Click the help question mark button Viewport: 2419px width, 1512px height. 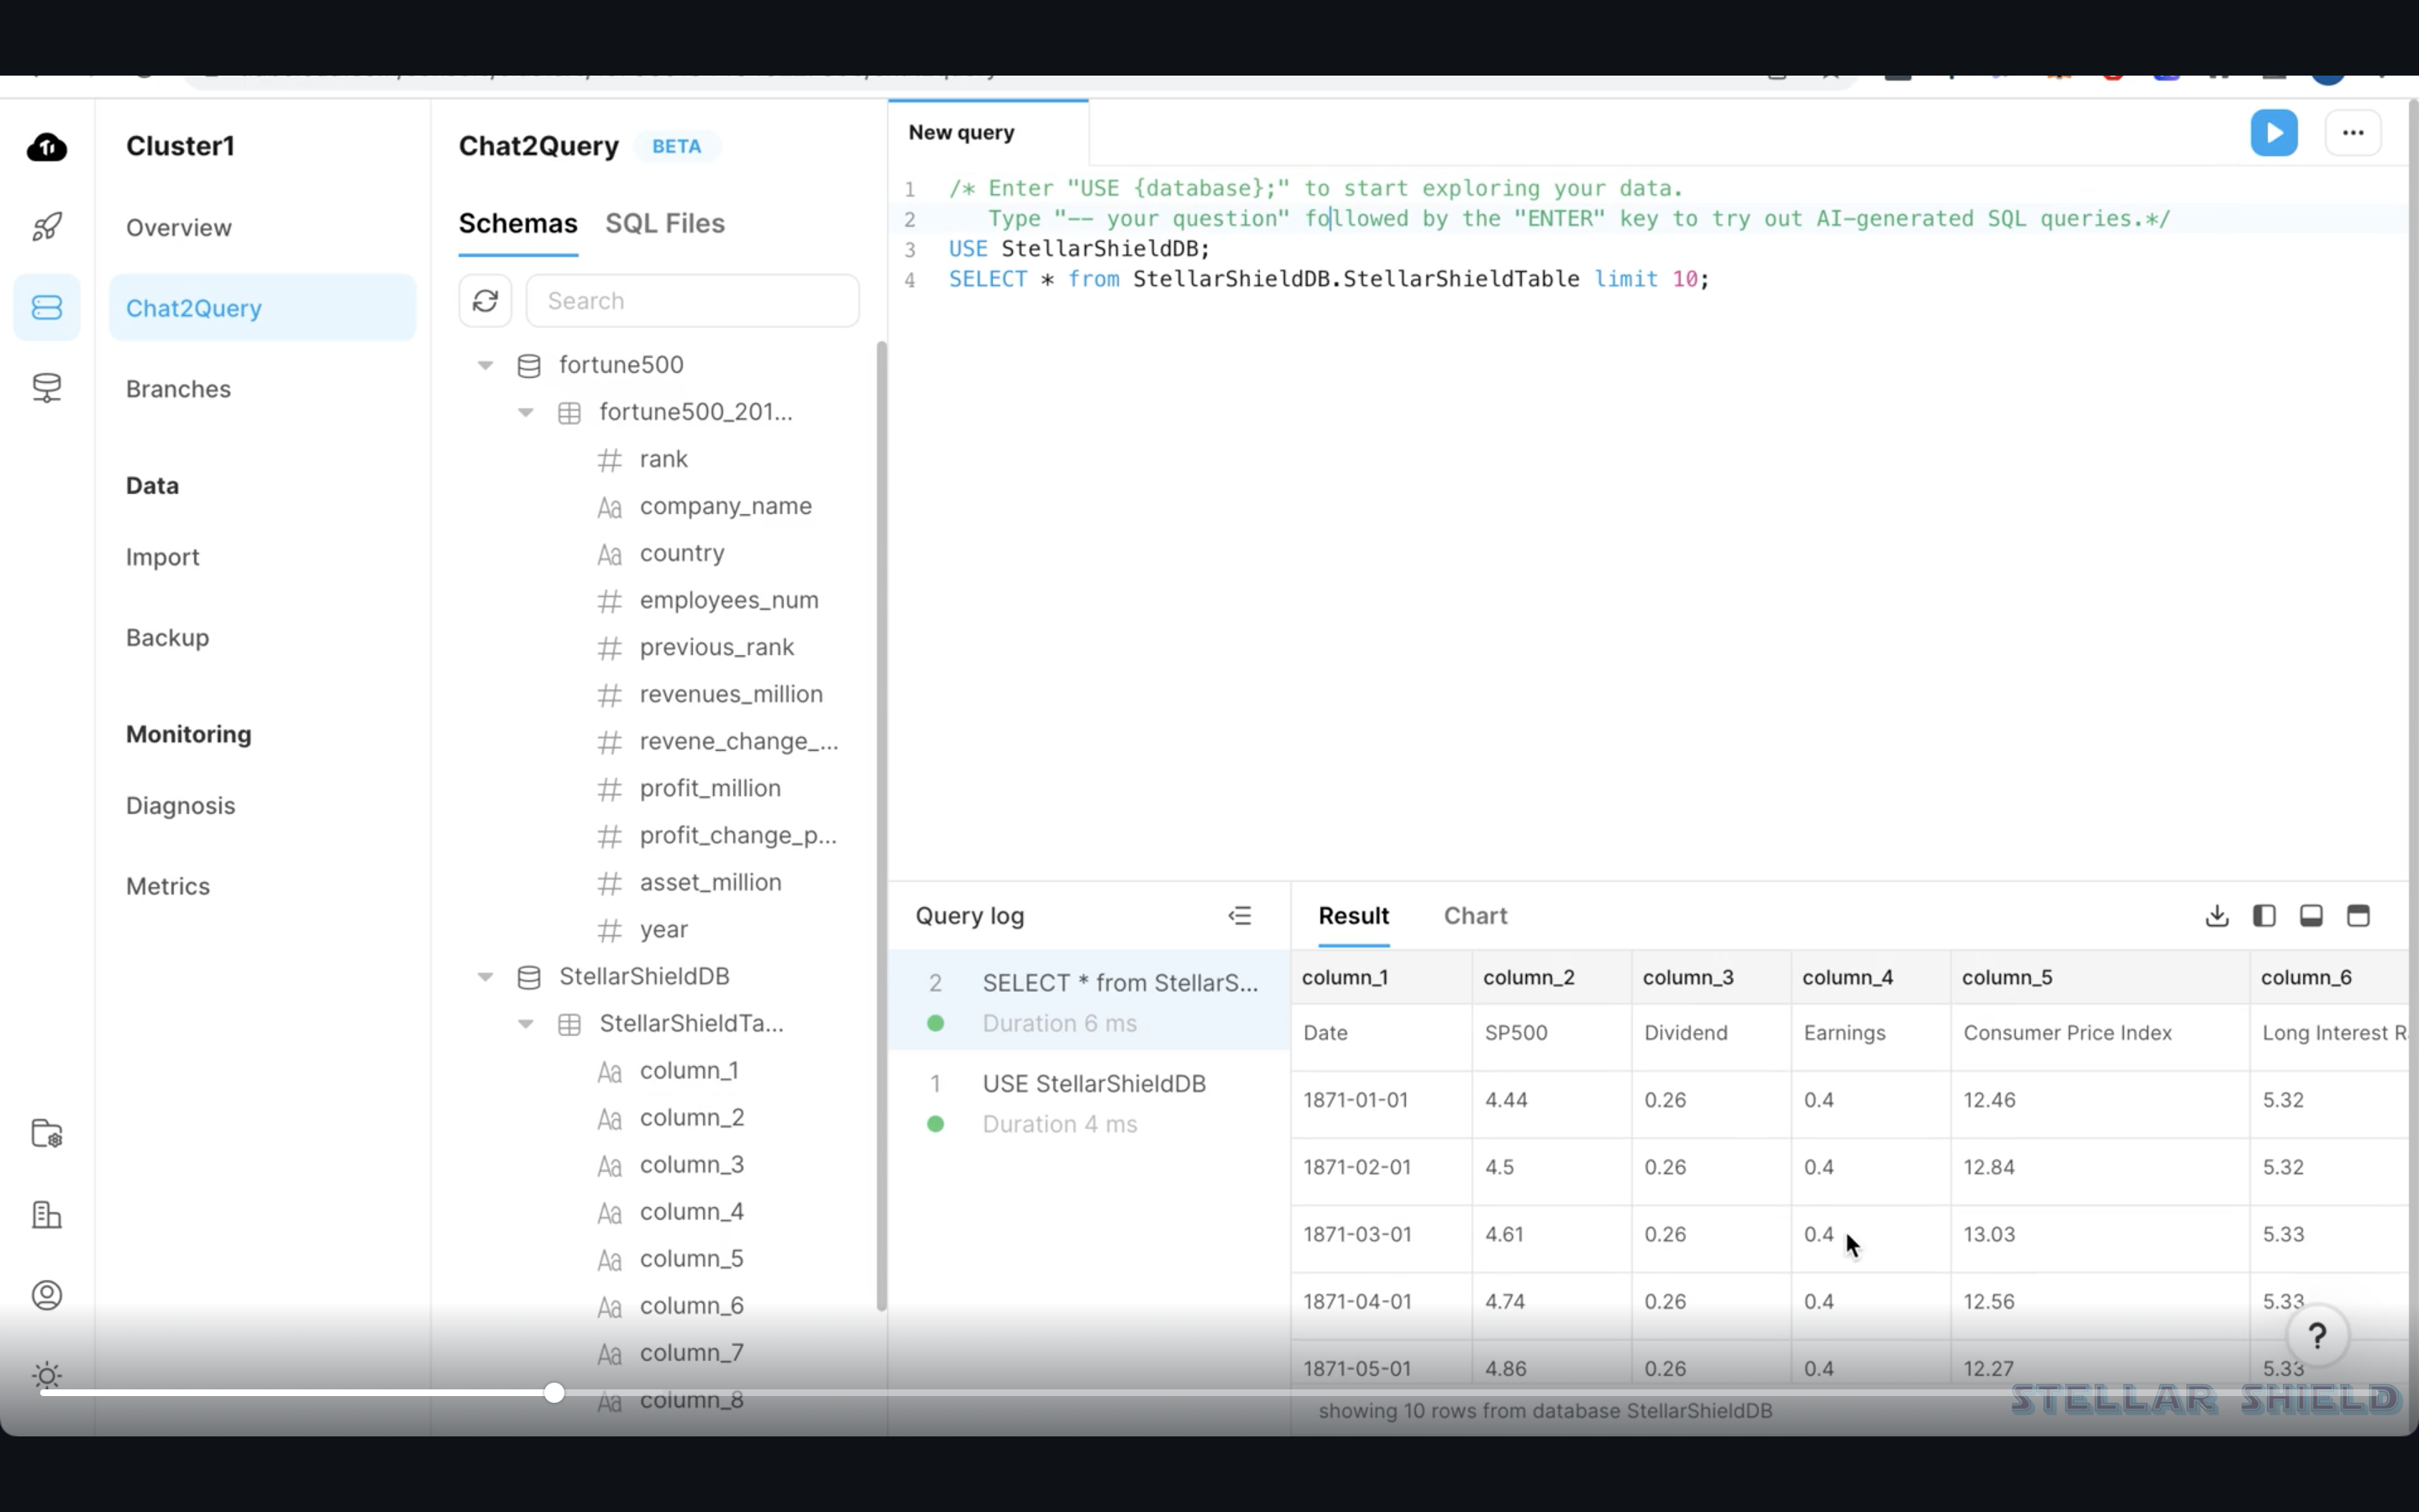pos(2317,1335)
